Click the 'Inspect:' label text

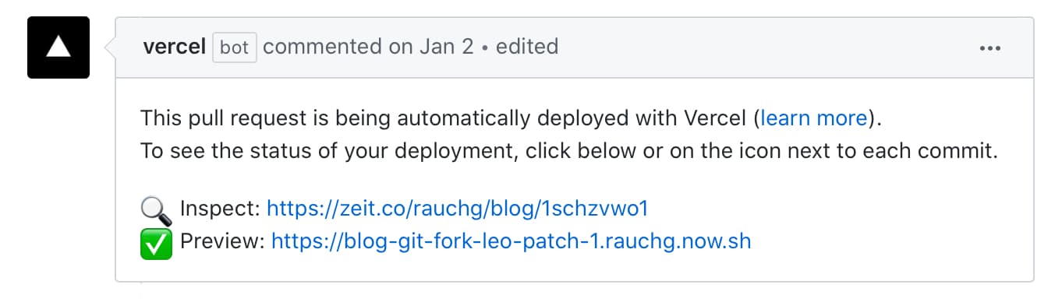(x=221, y=209)
